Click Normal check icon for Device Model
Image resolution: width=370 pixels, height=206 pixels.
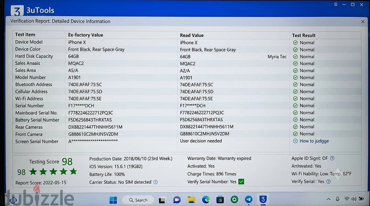tap(295, 43)
